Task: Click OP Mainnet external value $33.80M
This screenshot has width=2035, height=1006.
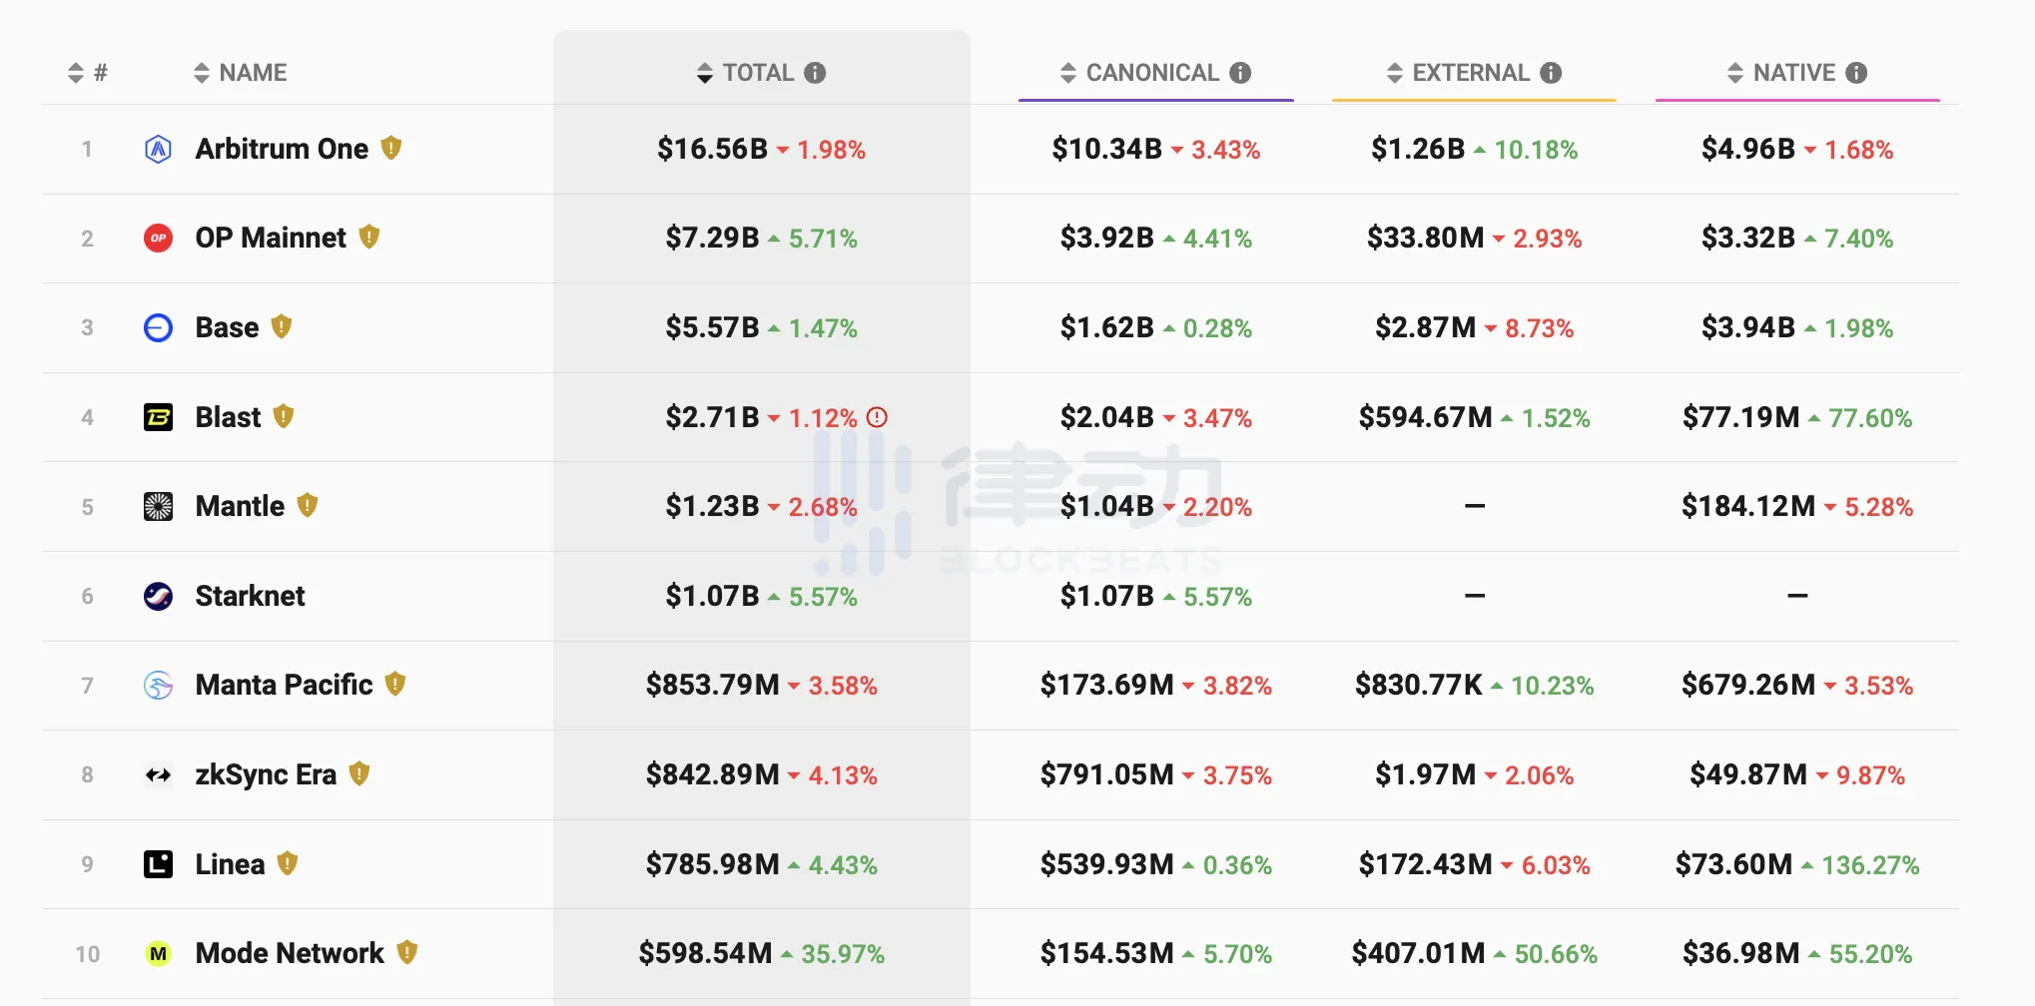Action: pos(1425,239)
